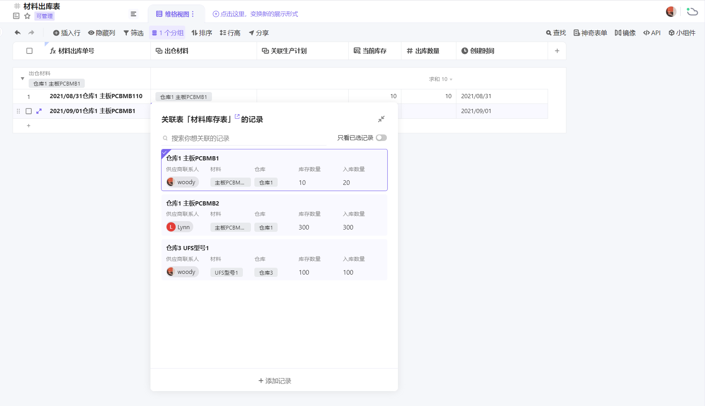Open the sidebar hamburger menu

coord(133,14)
